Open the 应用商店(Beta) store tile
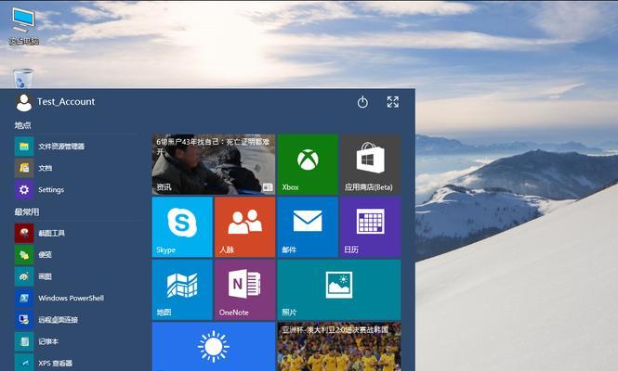The image size is (618, 371). [x=371, y=164]
